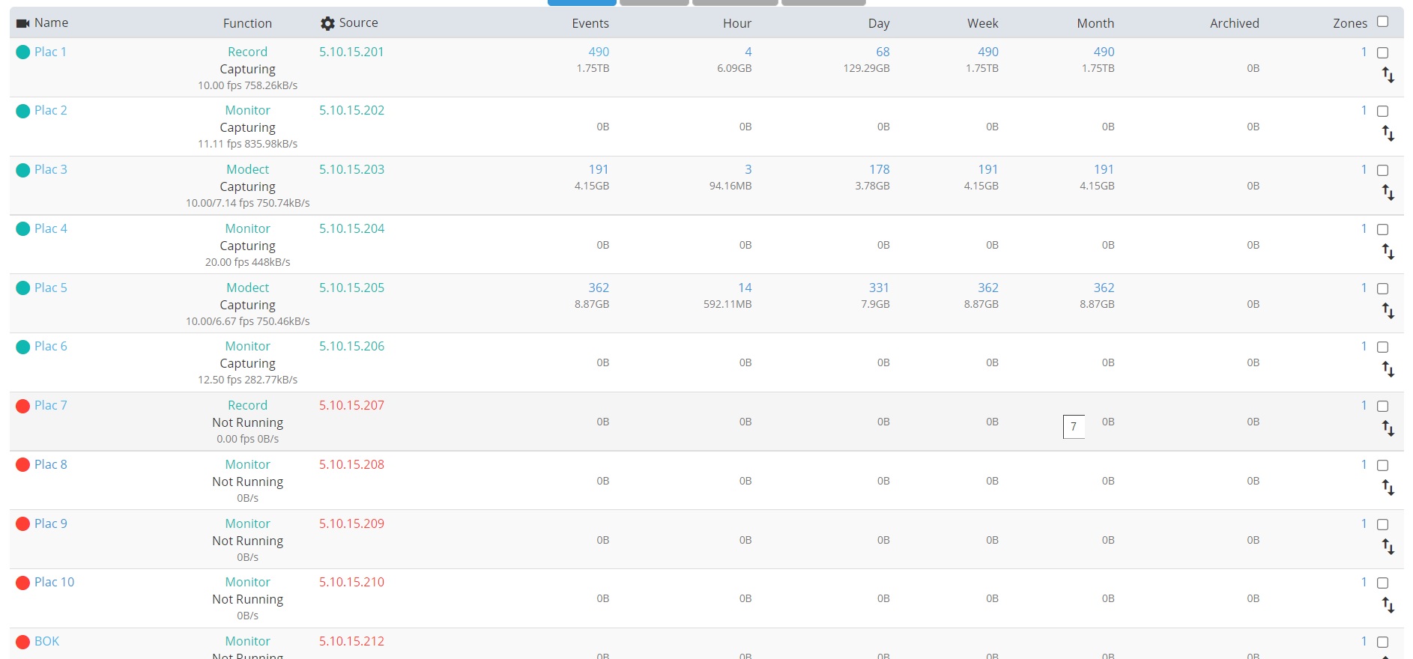Click the sort arrows icon for Plac 10
This screenshot has width=1413, height=659.
(1388, 605)
